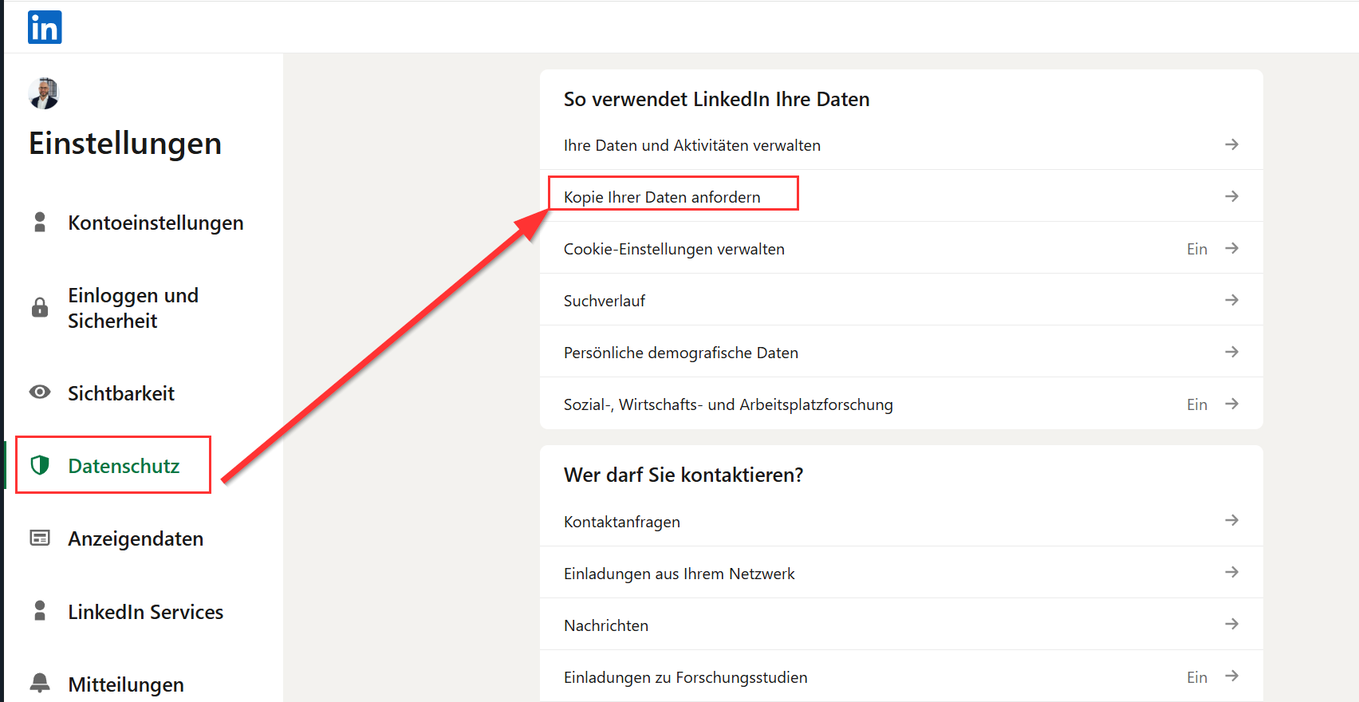Open Sozial-, Wirtschafts- und Arbeitsplatzforschung
The height and width of the screenshot is (702, 1359).
pyautogui.click(x=901, y=404)
